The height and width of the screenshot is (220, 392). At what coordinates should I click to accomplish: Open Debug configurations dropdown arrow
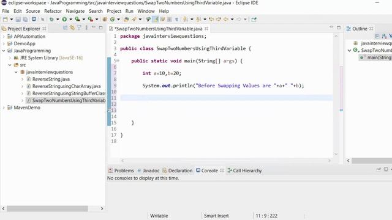pyautogui.click(x=58, y=19)
